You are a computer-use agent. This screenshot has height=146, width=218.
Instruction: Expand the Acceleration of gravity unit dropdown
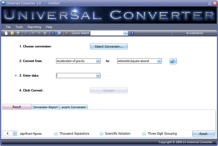pos(98,61)
